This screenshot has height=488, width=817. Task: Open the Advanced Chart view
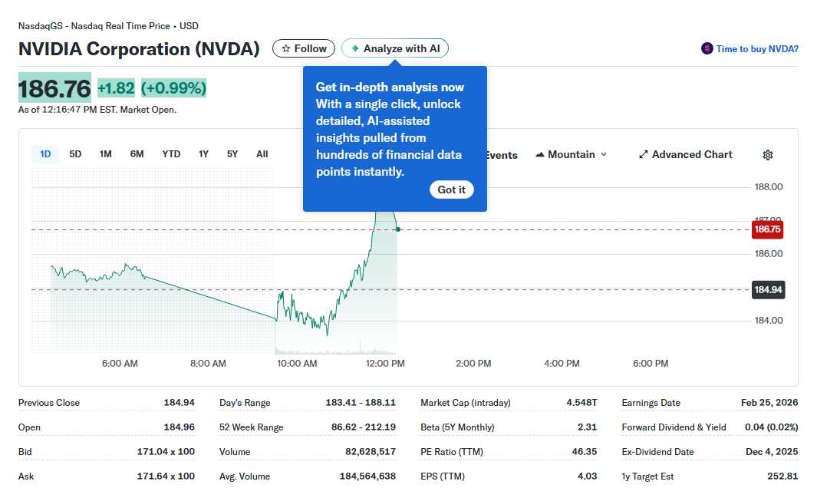[685, 154]
